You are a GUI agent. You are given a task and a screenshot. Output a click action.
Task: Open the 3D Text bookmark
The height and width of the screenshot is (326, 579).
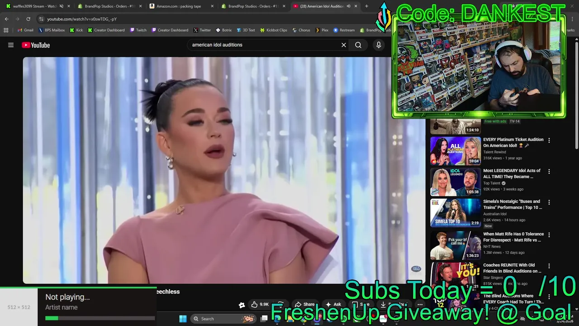(246, 30)
